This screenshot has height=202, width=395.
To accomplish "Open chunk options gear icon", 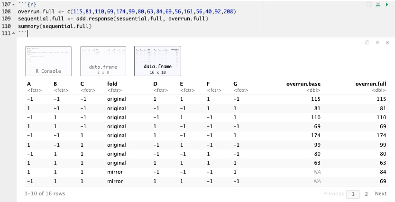I will [368, 5].
